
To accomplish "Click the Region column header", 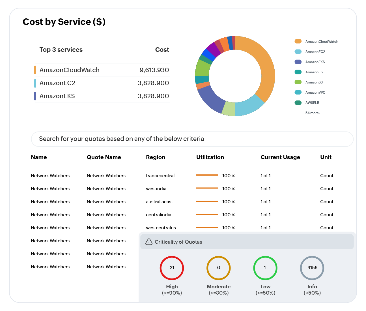I will tap(156, 157).
